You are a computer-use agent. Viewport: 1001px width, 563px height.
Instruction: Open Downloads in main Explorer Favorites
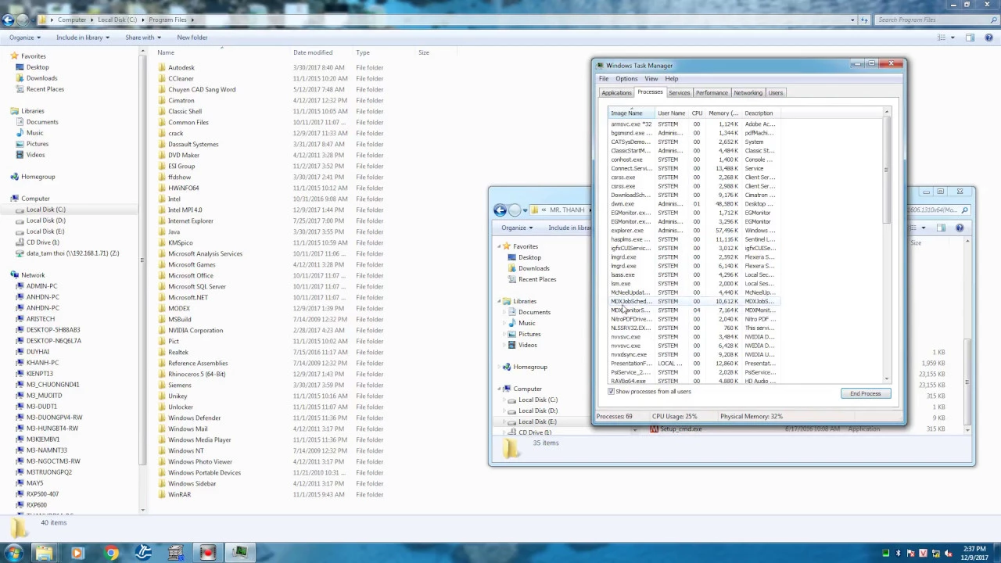coord(41,78)
